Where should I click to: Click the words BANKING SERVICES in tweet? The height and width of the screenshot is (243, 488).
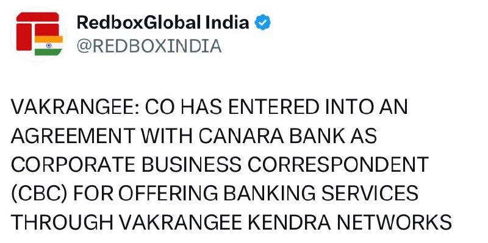tap(321, 193)
